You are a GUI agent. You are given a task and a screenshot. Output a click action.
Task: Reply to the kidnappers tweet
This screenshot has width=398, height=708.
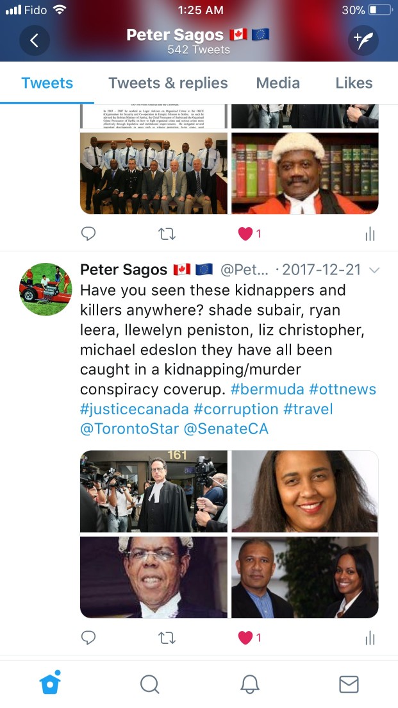coord(88,637)
